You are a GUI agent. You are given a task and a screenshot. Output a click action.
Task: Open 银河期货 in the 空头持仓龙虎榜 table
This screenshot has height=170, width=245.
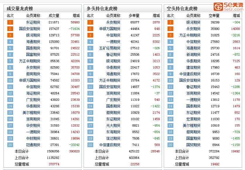tap(193, 22)
